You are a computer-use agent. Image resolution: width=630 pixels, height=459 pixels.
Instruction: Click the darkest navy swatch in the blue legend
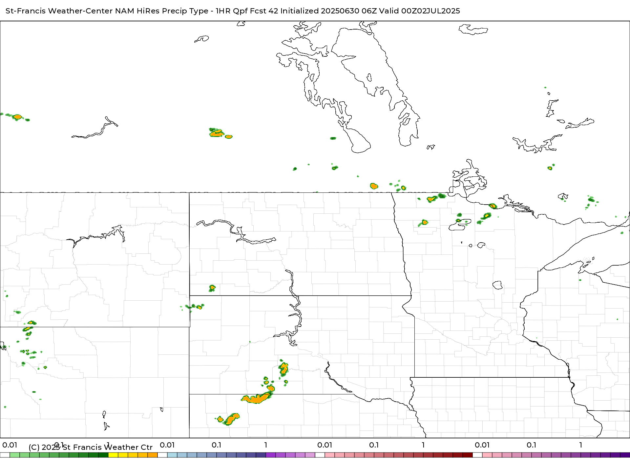(x=261, y=455)
